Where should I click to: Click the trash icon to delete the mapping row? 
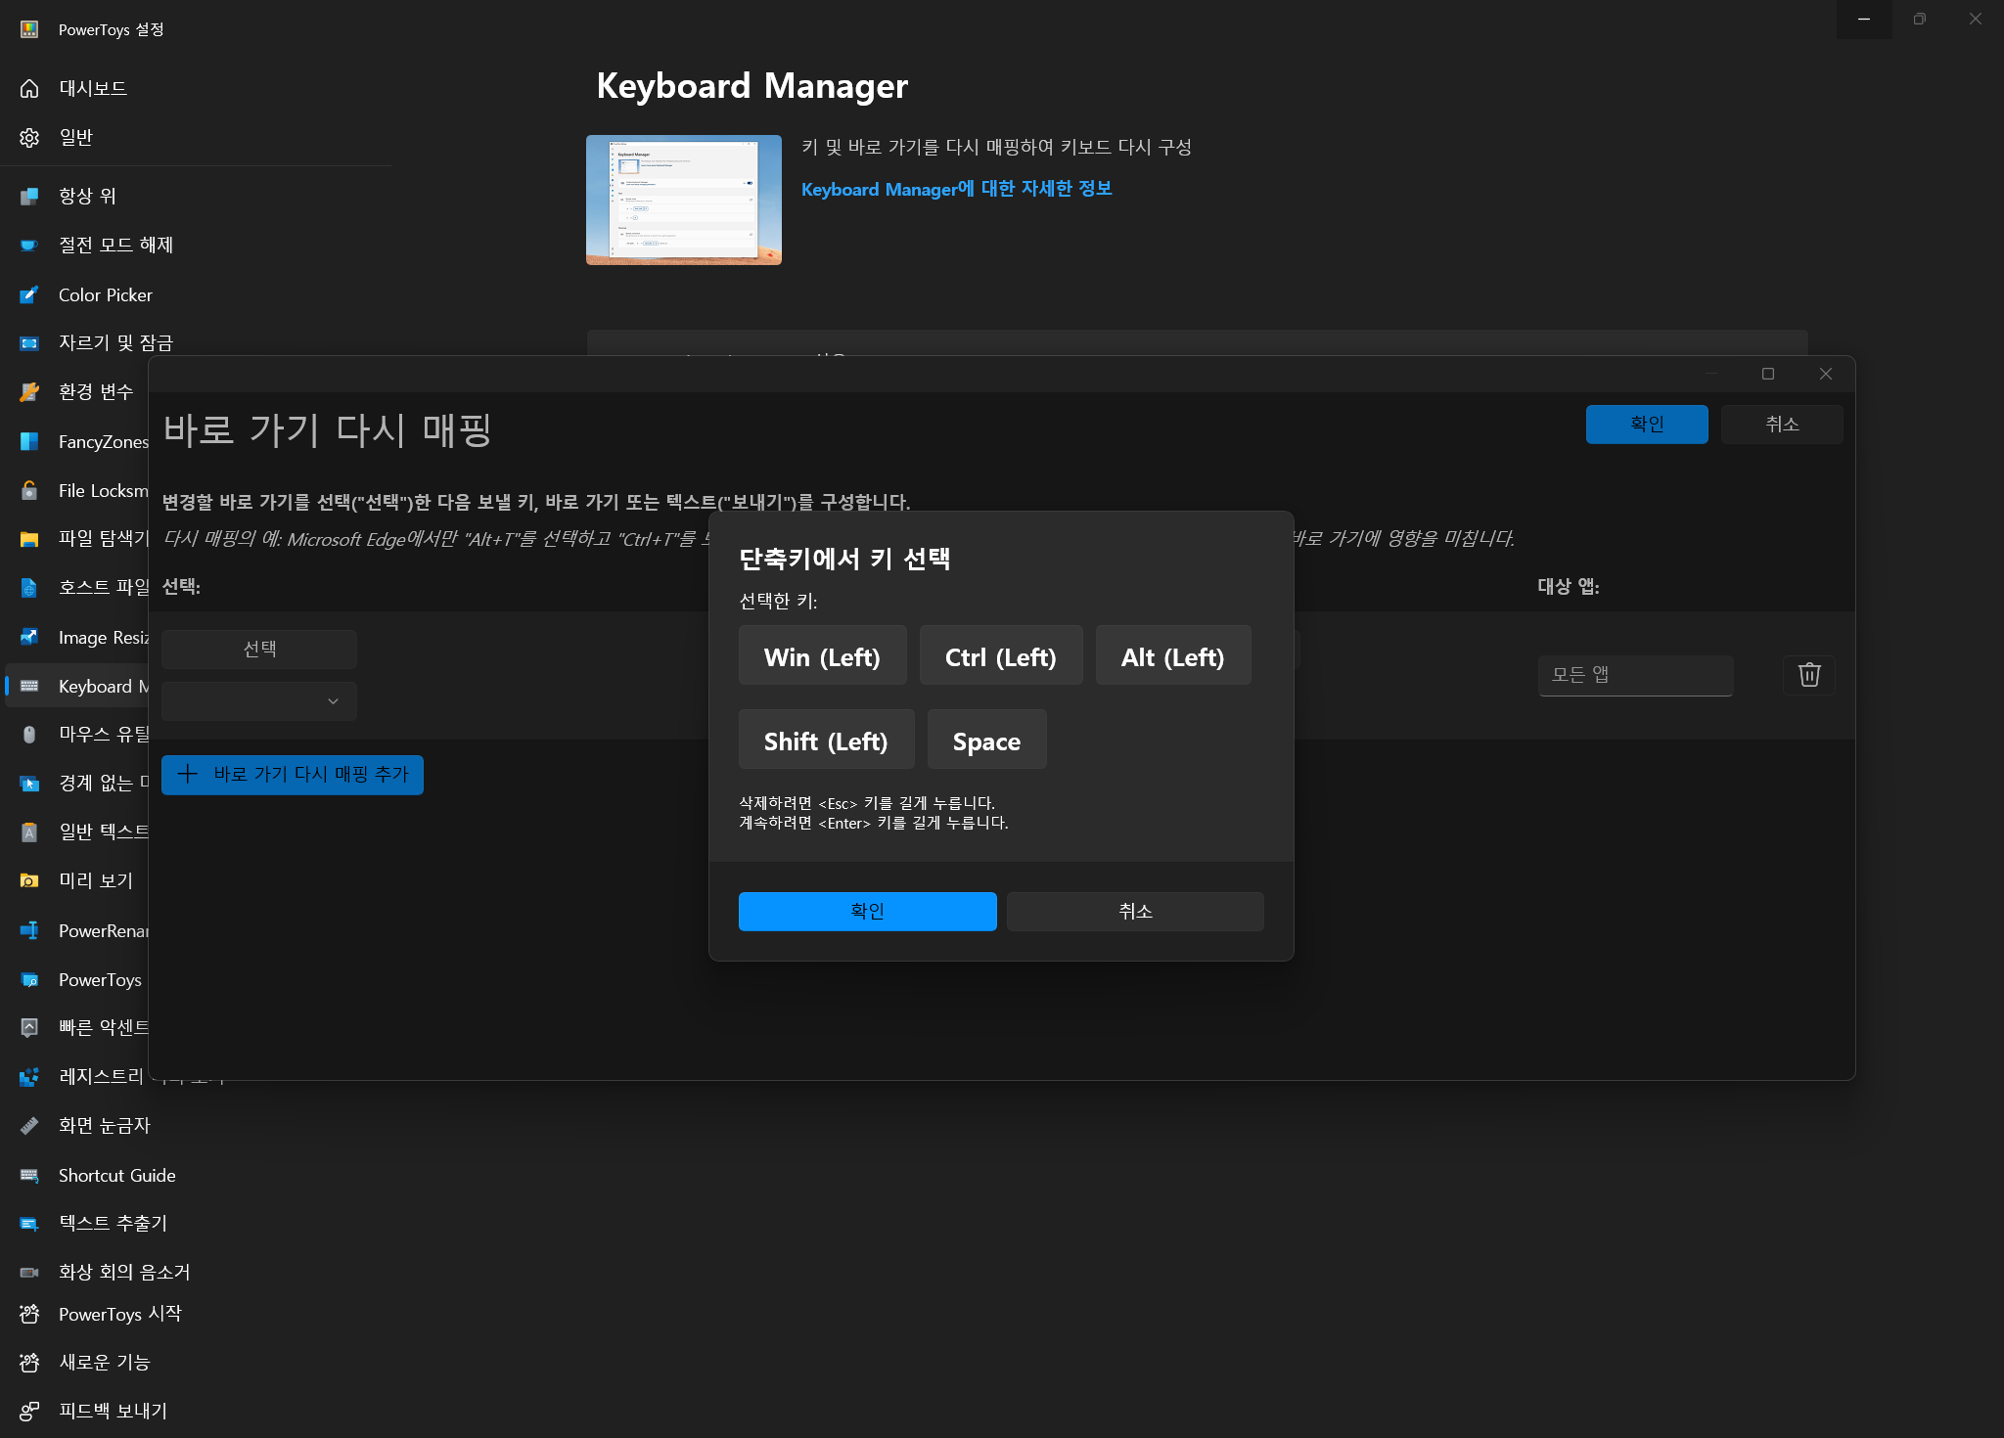point(1808,675)
